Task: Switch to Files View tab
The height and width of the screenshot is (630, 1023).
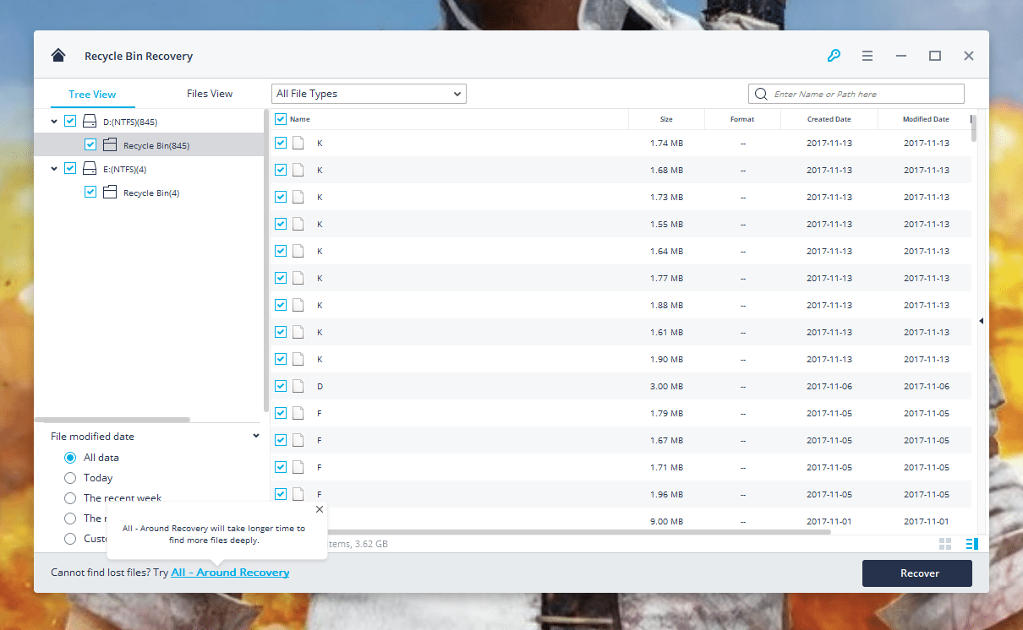Action: [x=210, y=94]
